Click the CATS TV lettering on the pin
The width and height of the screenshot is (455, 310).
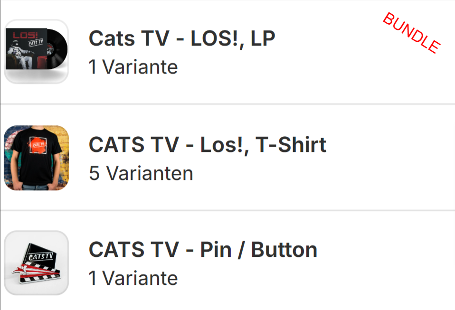(x=41, y=257)
